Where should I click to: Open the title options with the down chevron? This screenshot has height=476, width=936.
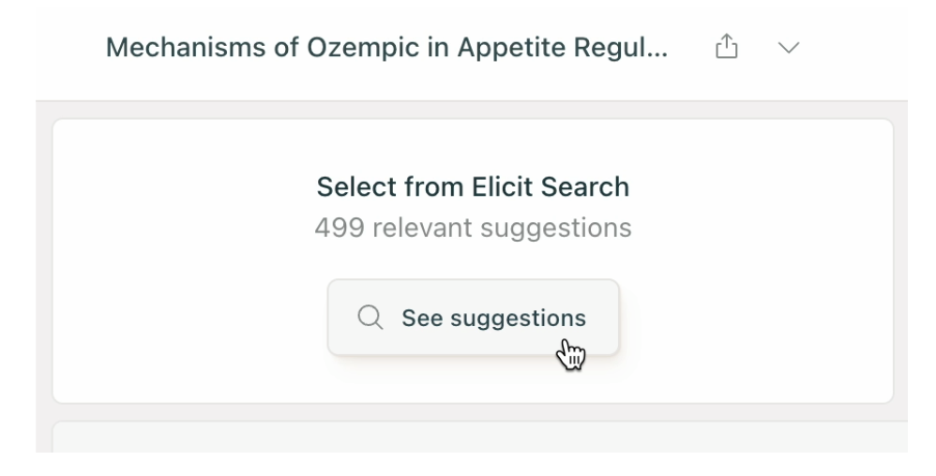(789, 48)
